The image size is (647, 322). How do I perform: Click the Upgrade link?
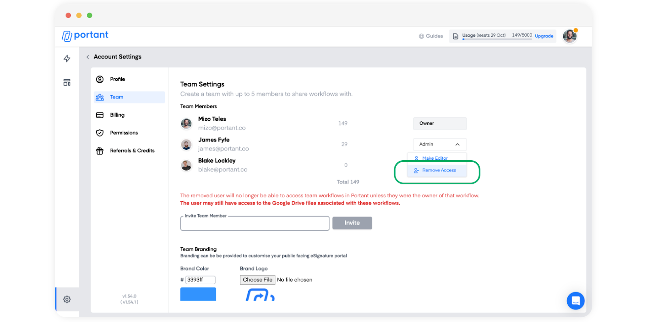pyautogui.click(x=544, y=36)
